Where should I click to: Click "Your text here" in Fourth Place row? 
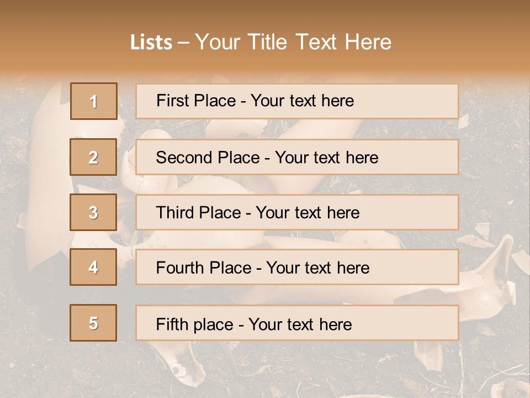click(317, 268)
